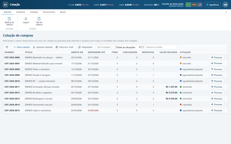The height and width of the screenshot is (144, 231).
Task: Click overdue date 23/10/2026
Action: coord(93,110)
